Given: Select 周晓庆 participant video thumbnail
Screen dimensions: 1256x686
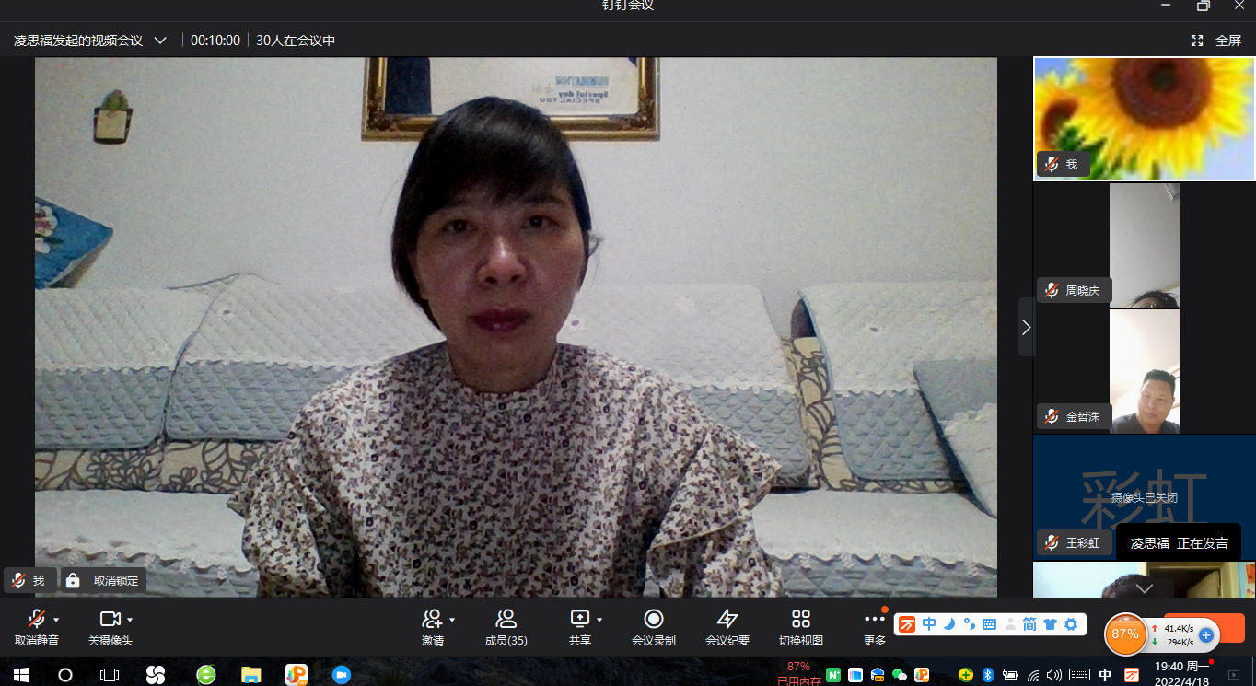Looking at the screenshot, I should click(x=1144, y=245).
